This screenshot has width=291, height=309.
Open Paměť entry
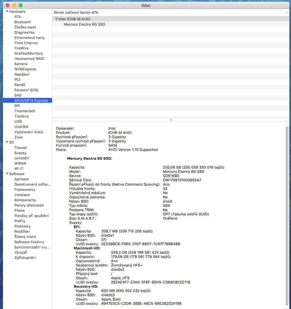20,85
